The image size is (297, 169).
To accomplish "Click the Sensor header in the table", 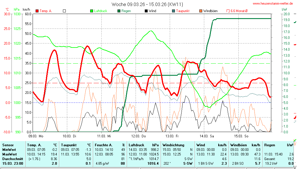I will tap(8, 145).
